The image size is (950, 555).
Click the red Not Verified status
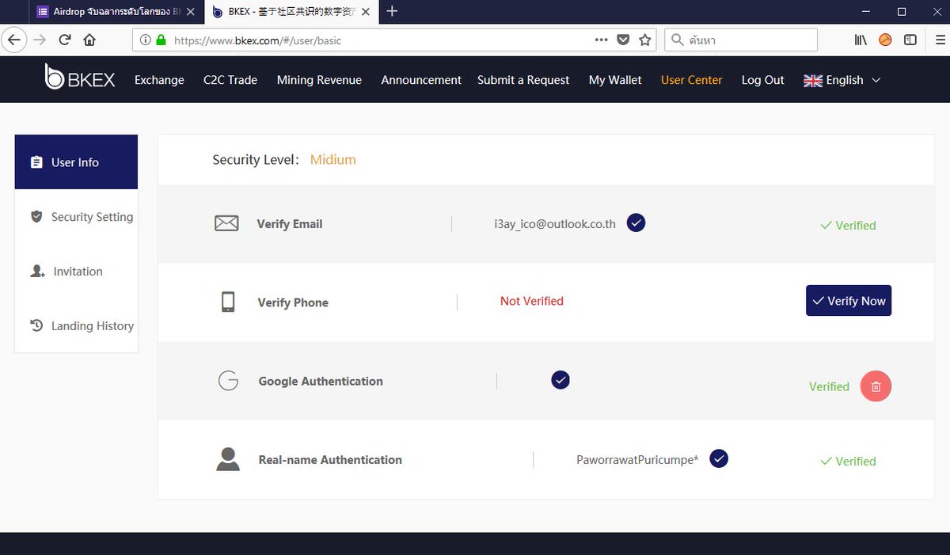[532, 301]
